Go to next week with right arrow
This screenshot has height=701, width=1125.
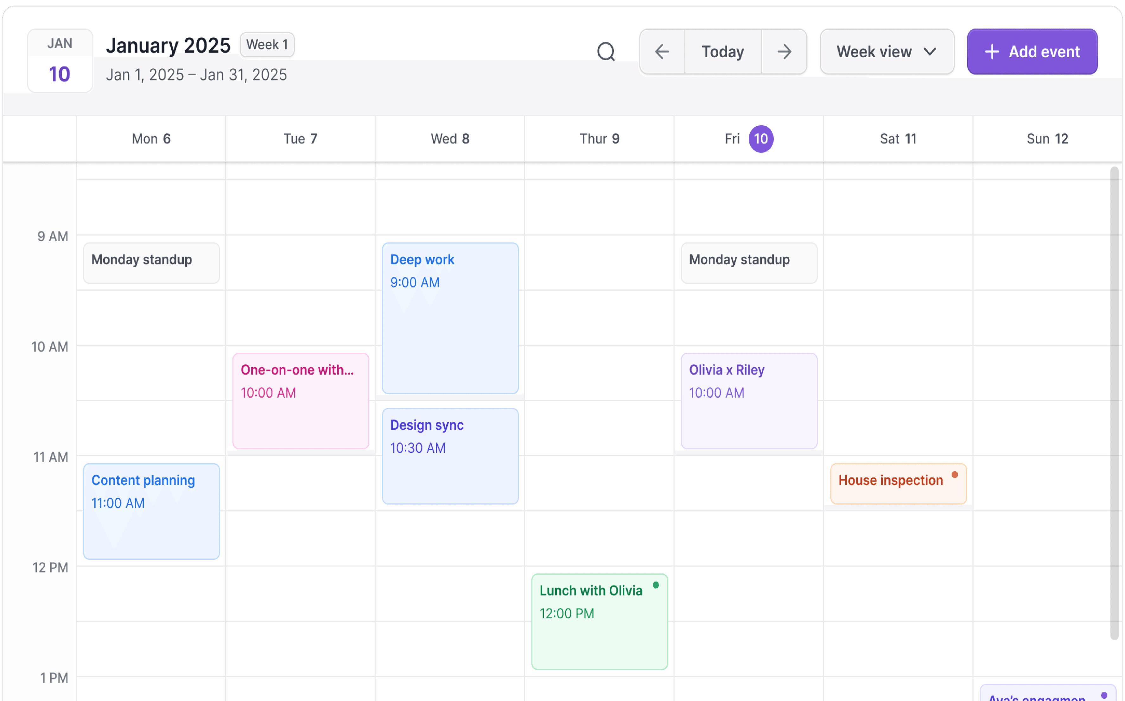(x=784, y=52)
